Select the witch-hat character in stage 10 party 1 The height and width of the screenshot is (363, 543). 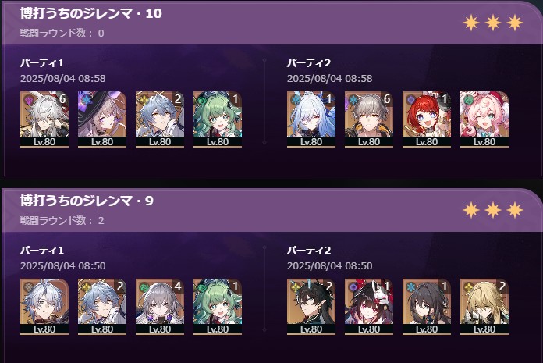point(102,119)
